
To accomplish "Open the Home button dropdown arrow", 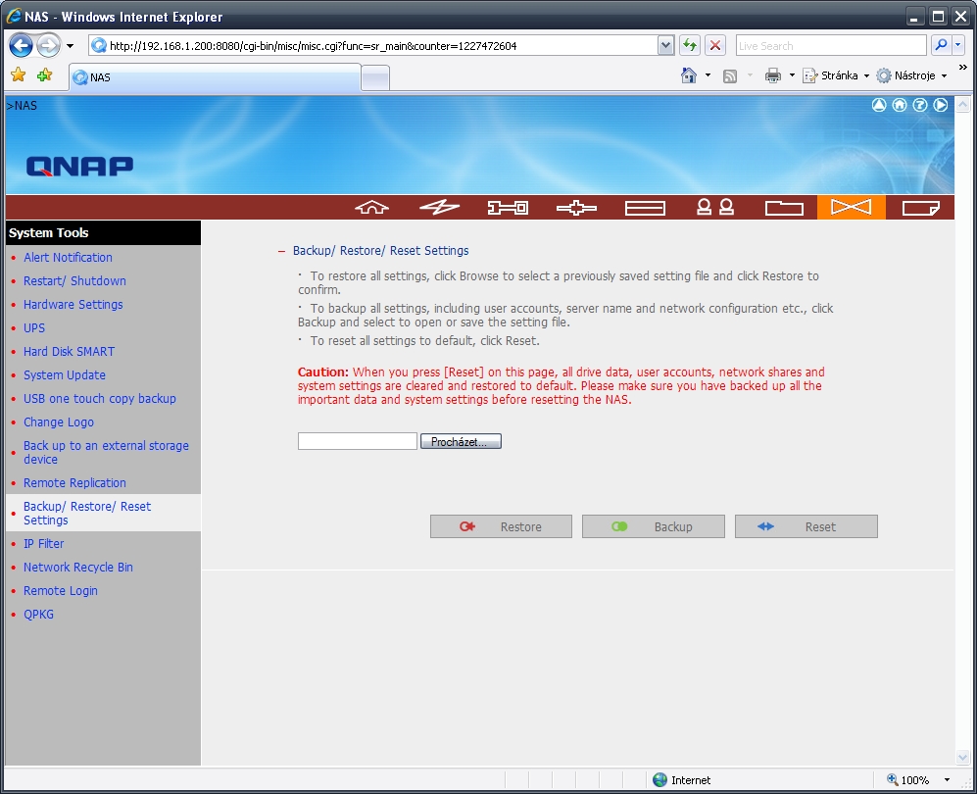I will click(x=708, y=75).
